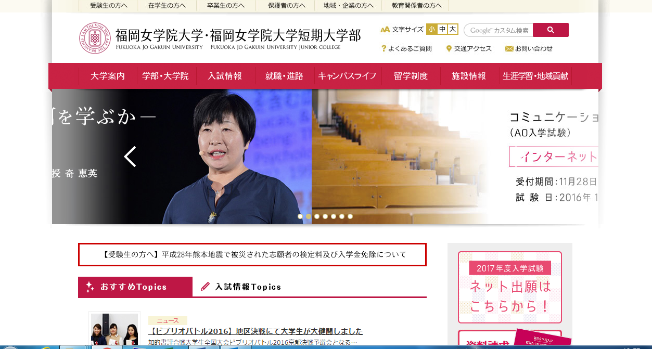
Task: Set font size to 中
Action: point(442,30)
